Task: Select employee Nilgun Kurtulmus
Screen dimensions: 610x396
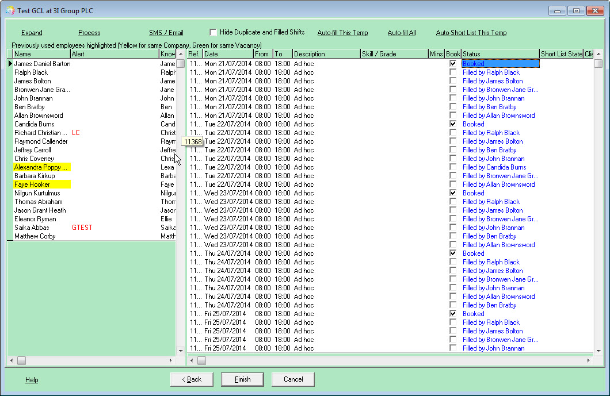Action: coord(37,193)
